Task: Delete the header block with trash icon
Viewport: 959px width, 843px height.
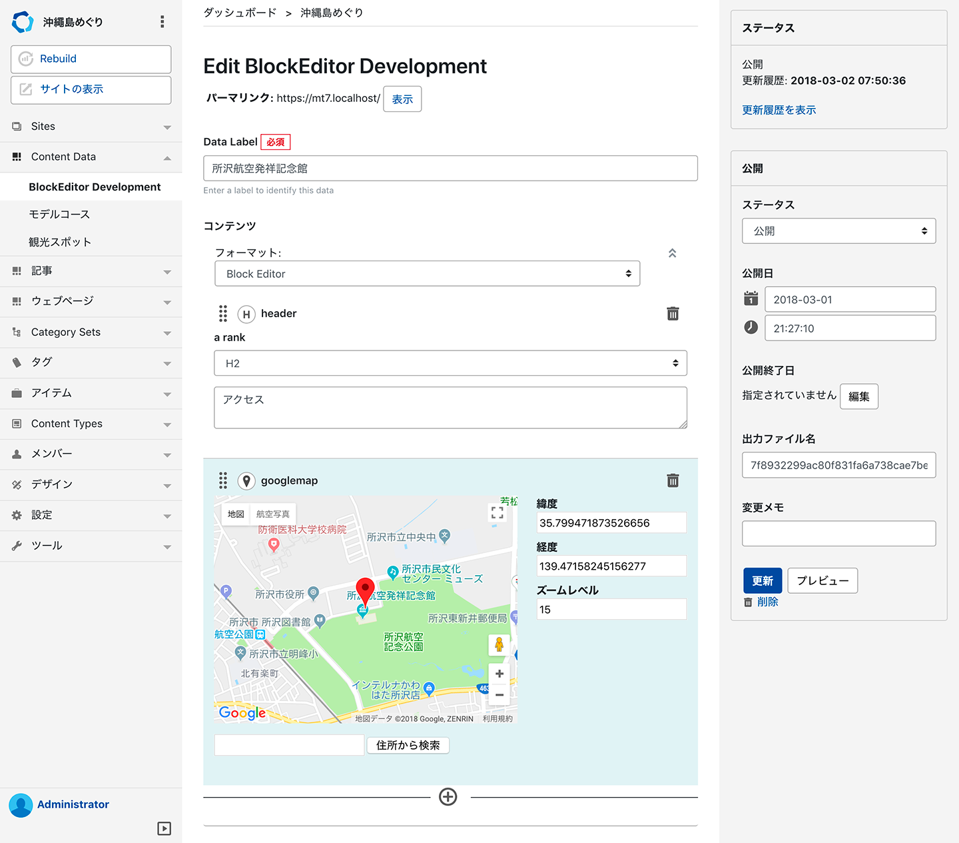Action: click(x=673, y=314)
